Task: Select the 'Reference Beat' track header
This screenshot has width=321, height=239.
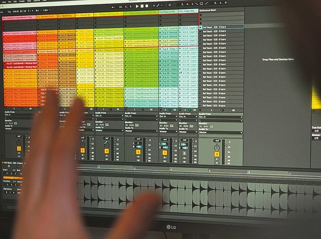Action: [x=221, y=10]
